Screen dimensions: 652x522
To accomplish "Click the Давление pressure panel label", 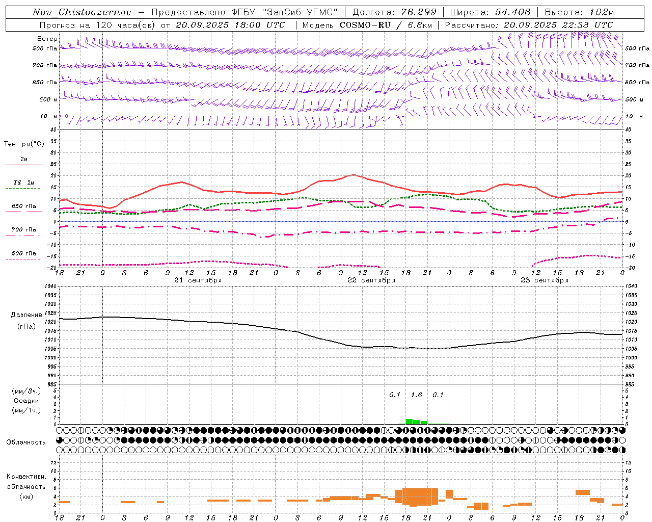I will (x=26, y=315).
